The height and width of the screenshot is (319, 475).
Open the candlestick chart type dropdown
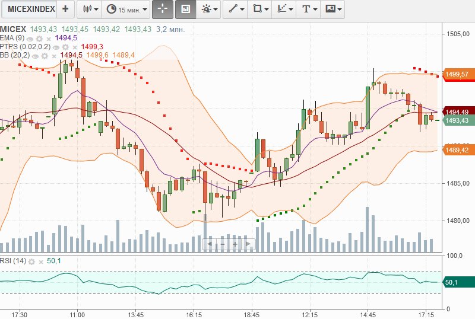coord(90,9)
